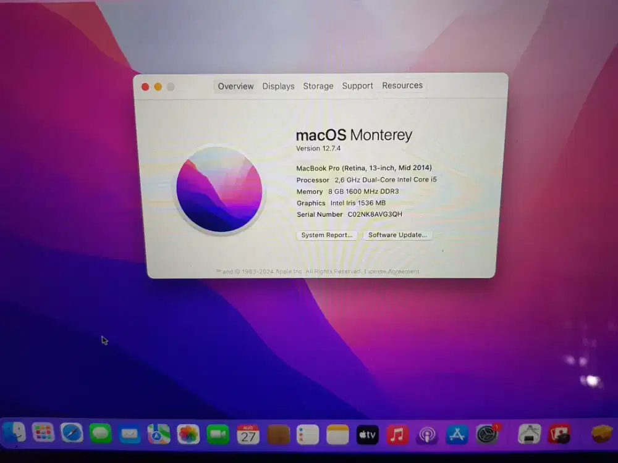This screenshot has width=618, height=463.
Task: Open the Messages app in the Dock
Action: [x=101, y=434]
